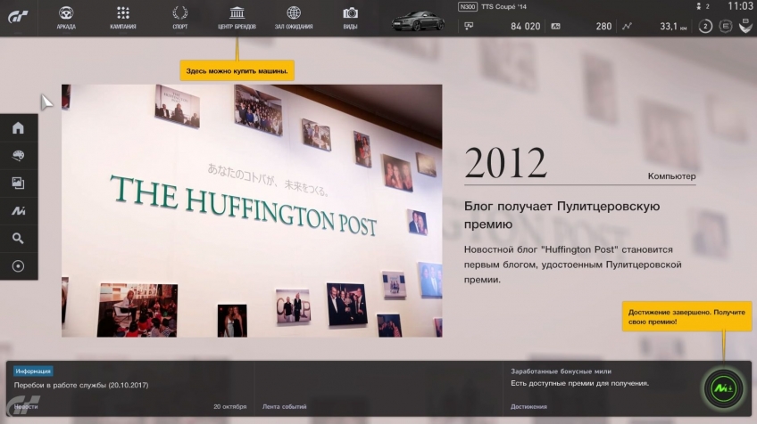
Task: Click the Huffington Post museum image
Action: coord(252,210)
